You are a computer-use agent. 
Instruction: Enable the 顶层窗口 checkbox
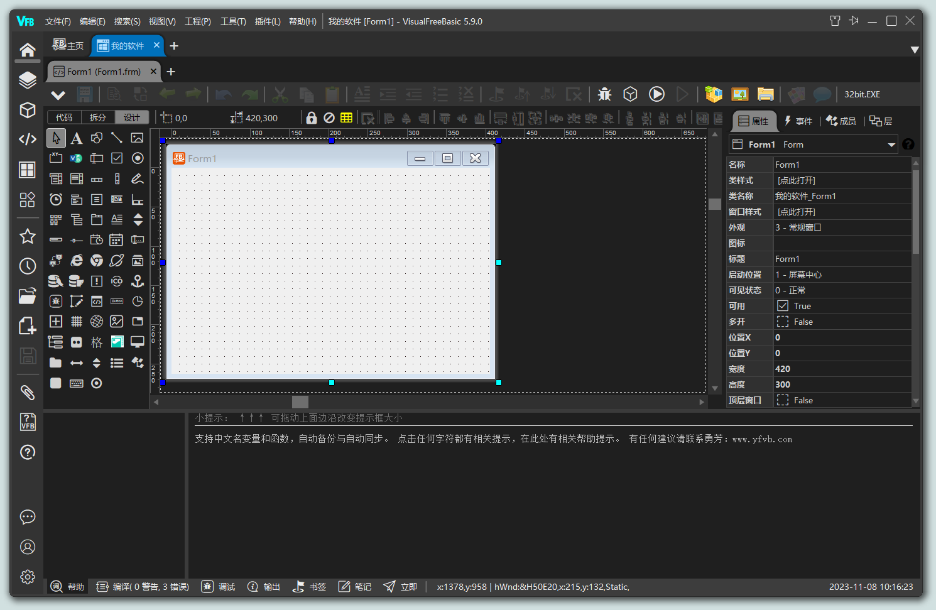pyautogui.click(x=783, y=400)
